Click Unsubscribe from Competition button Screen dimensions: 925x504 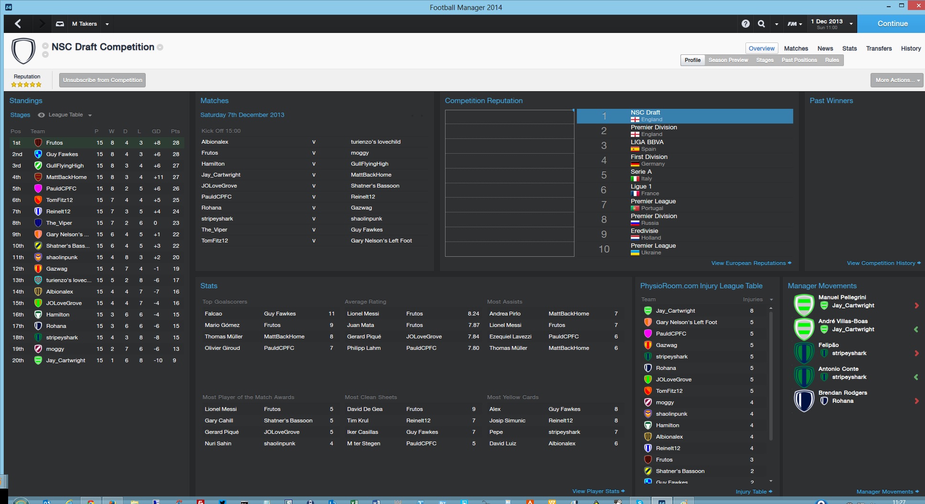click(x=103, y=80)
